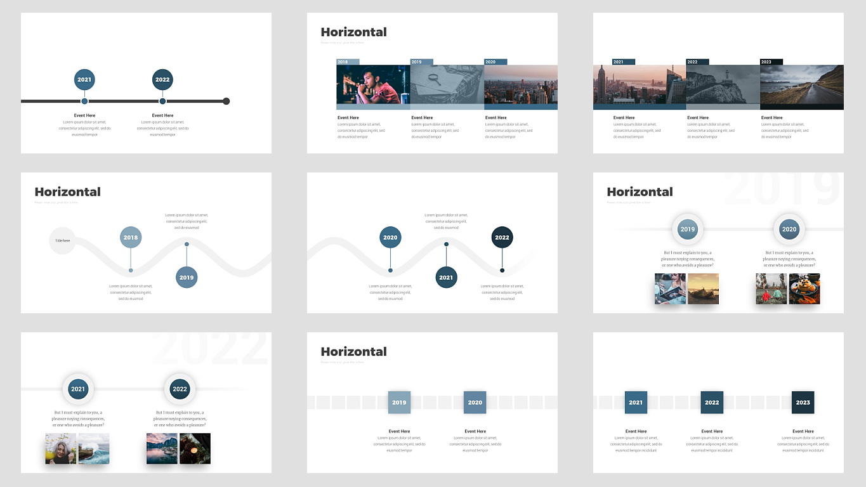Click the 2020 city skyline photo thumbnail
Image resolution: width=866 pixels, height=487 pixels.
[x=521, y=86]
